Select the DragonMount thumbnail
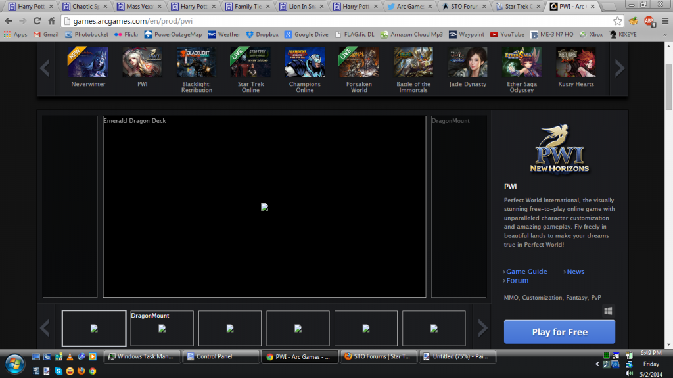673x378 pixels. point(162,328)
